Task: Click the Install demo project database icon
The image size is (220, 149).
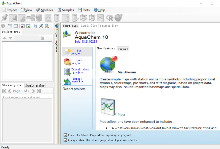Action: [67, 71]
